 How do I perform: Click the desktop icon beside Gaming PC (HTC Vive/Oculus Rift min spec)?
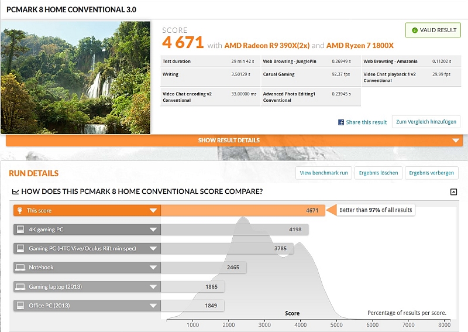(20, 248)
